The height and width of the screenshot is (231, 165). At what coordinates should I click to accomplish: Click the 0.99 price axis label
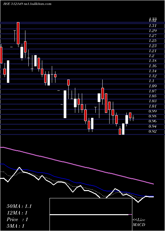(x=152, y=111)
